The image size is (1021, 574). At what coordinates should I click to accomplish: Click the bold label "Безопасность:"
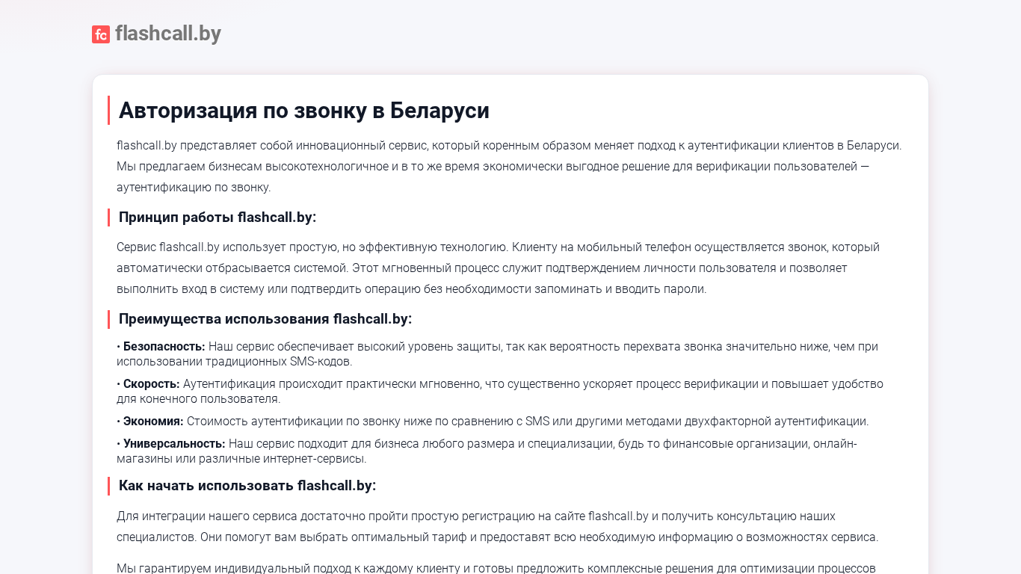[x=164, y=347]
